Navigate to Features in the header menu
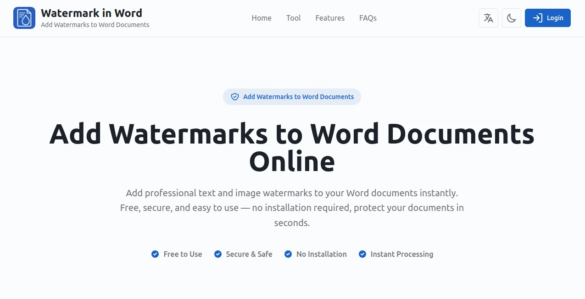The height and width of the screenshot is (299, 585). point(330,18)
